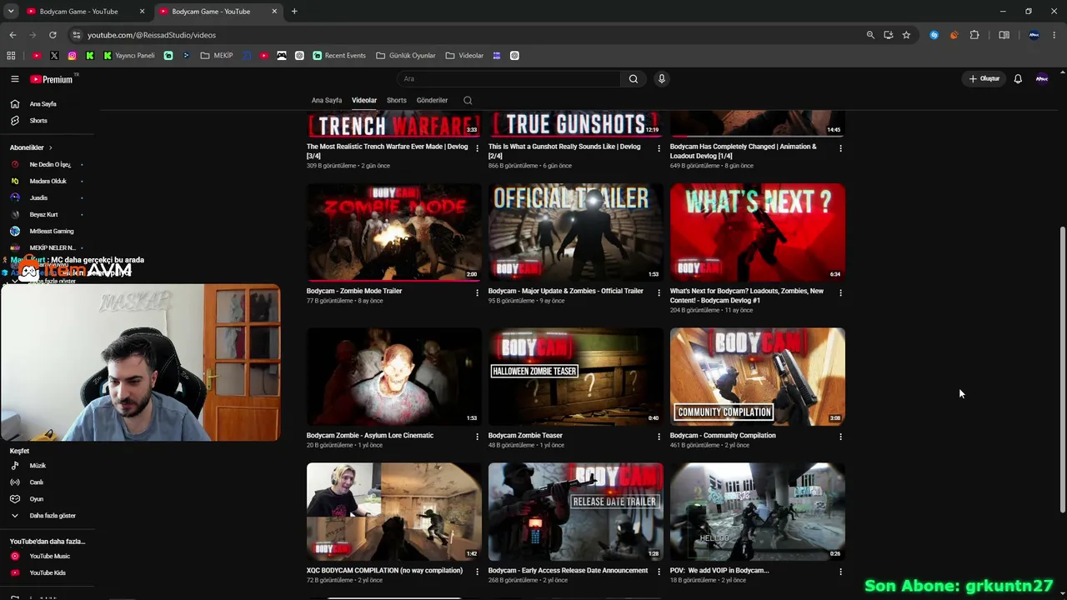Open the Shazam extension icon
Screen dimensions: 1067x600
click(934, 35)
